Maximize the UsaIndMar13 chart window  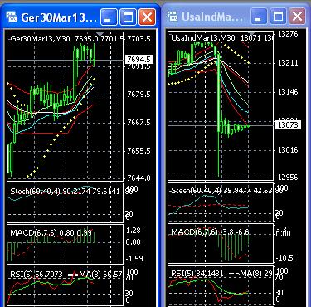[x=278, y=17]
